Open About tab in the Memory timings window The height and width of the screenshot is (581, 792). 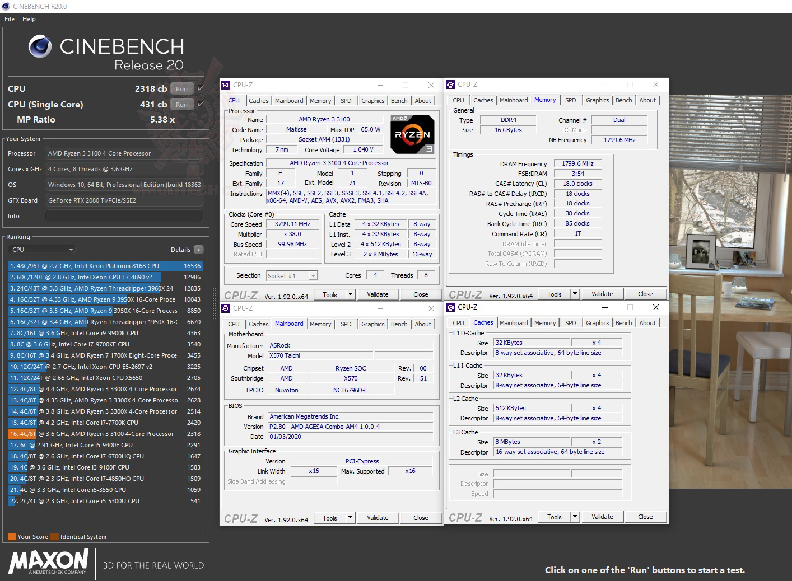click(x=647, y=100)
